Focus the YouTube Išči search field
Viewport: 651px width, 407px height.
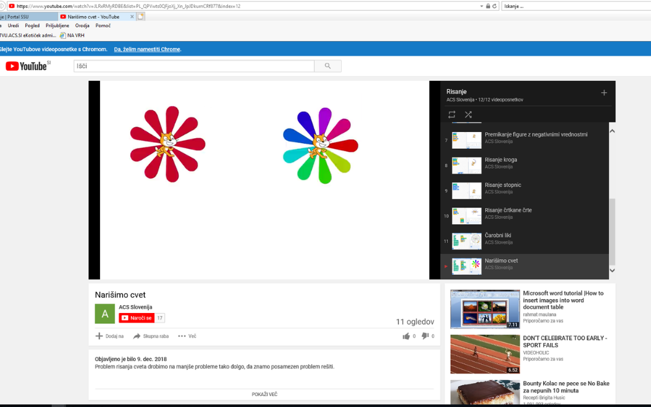click(x=193, y=66)
